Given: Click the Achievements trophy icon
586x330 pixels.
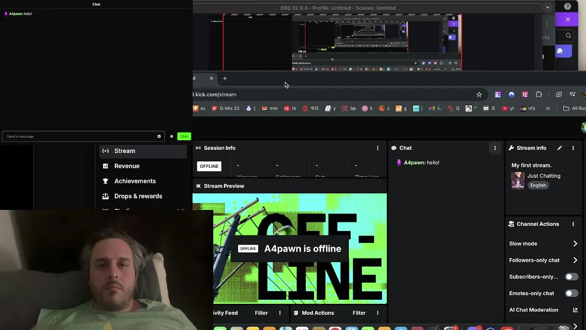Looking at the screenshot, I should [x=105, y=181].
